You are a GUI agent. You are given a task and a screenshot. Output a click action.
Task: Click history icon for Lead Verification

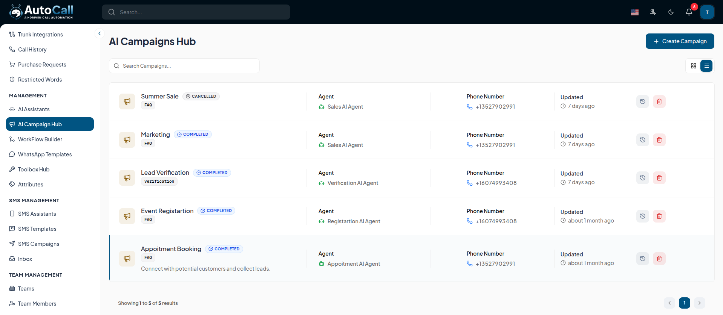pyautogui.click(x=643, y=178)
